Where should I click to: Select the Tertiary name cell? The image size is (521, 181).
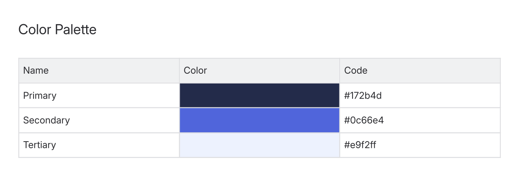point(39,145)
